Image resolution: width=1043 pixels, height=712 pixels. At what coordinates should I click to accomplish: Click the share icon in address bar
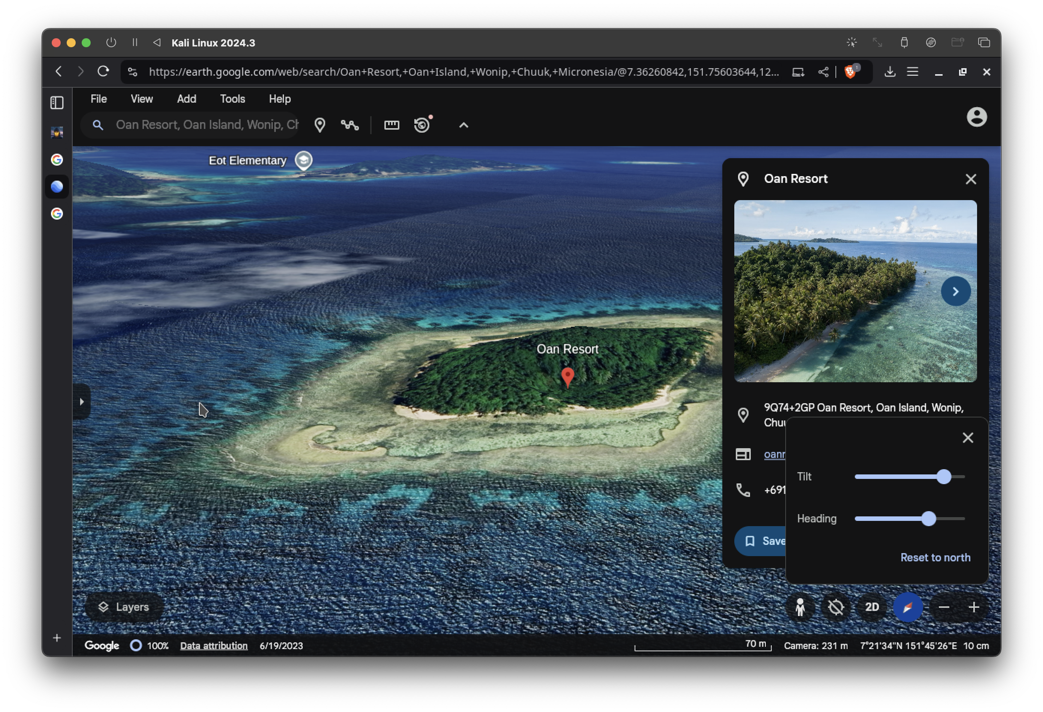823,72
